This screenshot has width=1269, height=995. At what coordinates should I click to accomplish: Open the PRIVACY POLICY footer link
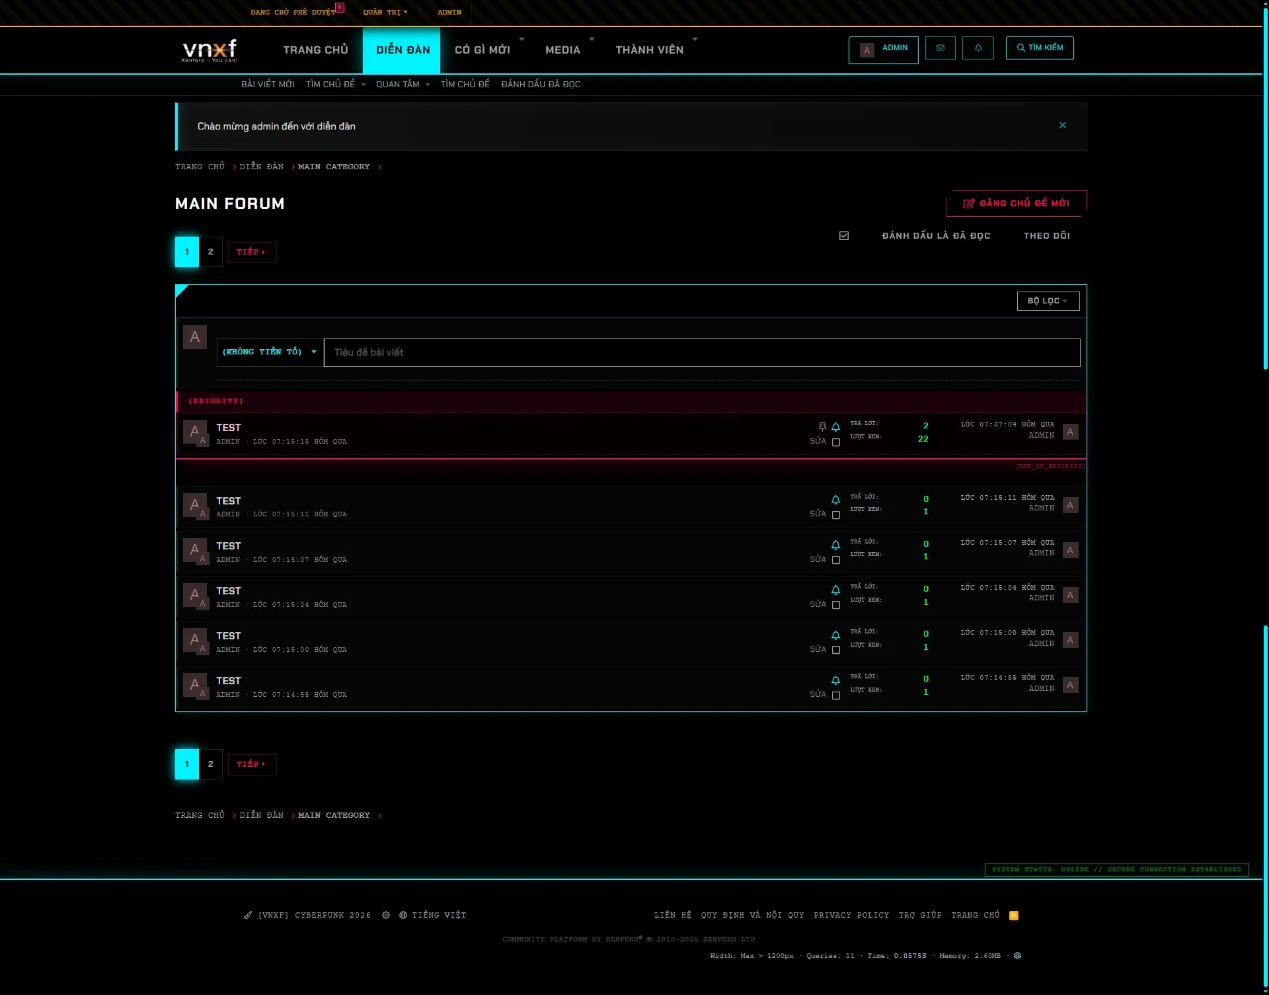point(851,915)
